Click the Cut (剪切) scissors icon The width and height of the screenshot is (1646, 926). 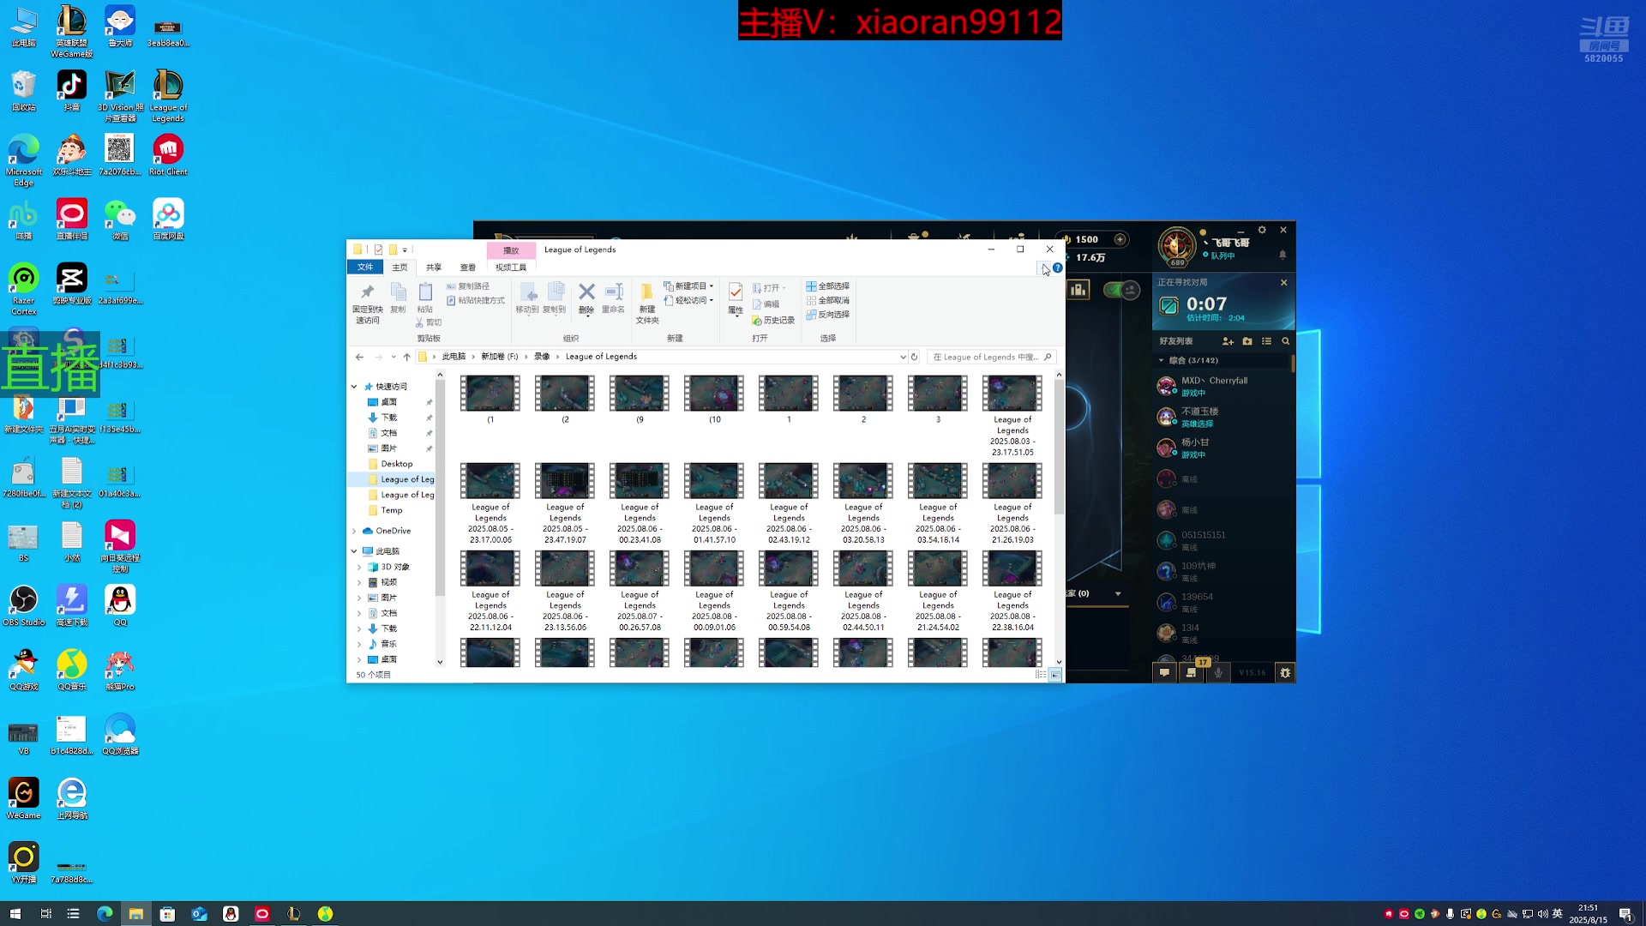[x=419, y=322]
